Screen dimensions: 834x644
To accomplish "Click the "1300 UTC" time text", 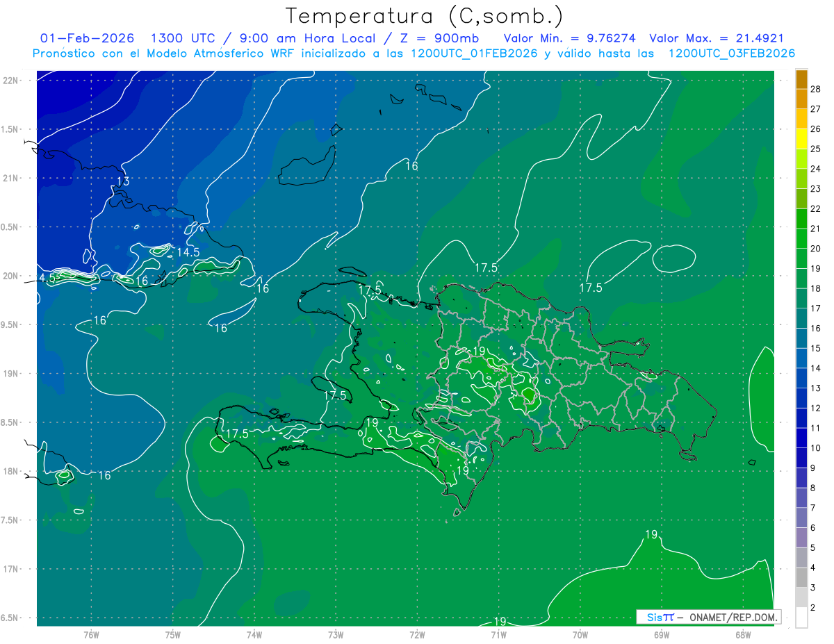I will click(x=184, y=39).
